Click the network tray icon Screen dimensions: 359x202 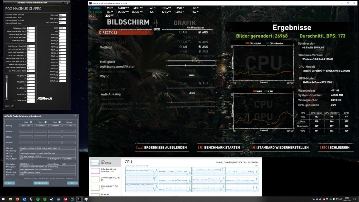point(337,199)
